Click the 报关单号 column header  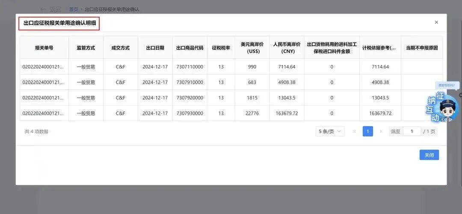44,48
